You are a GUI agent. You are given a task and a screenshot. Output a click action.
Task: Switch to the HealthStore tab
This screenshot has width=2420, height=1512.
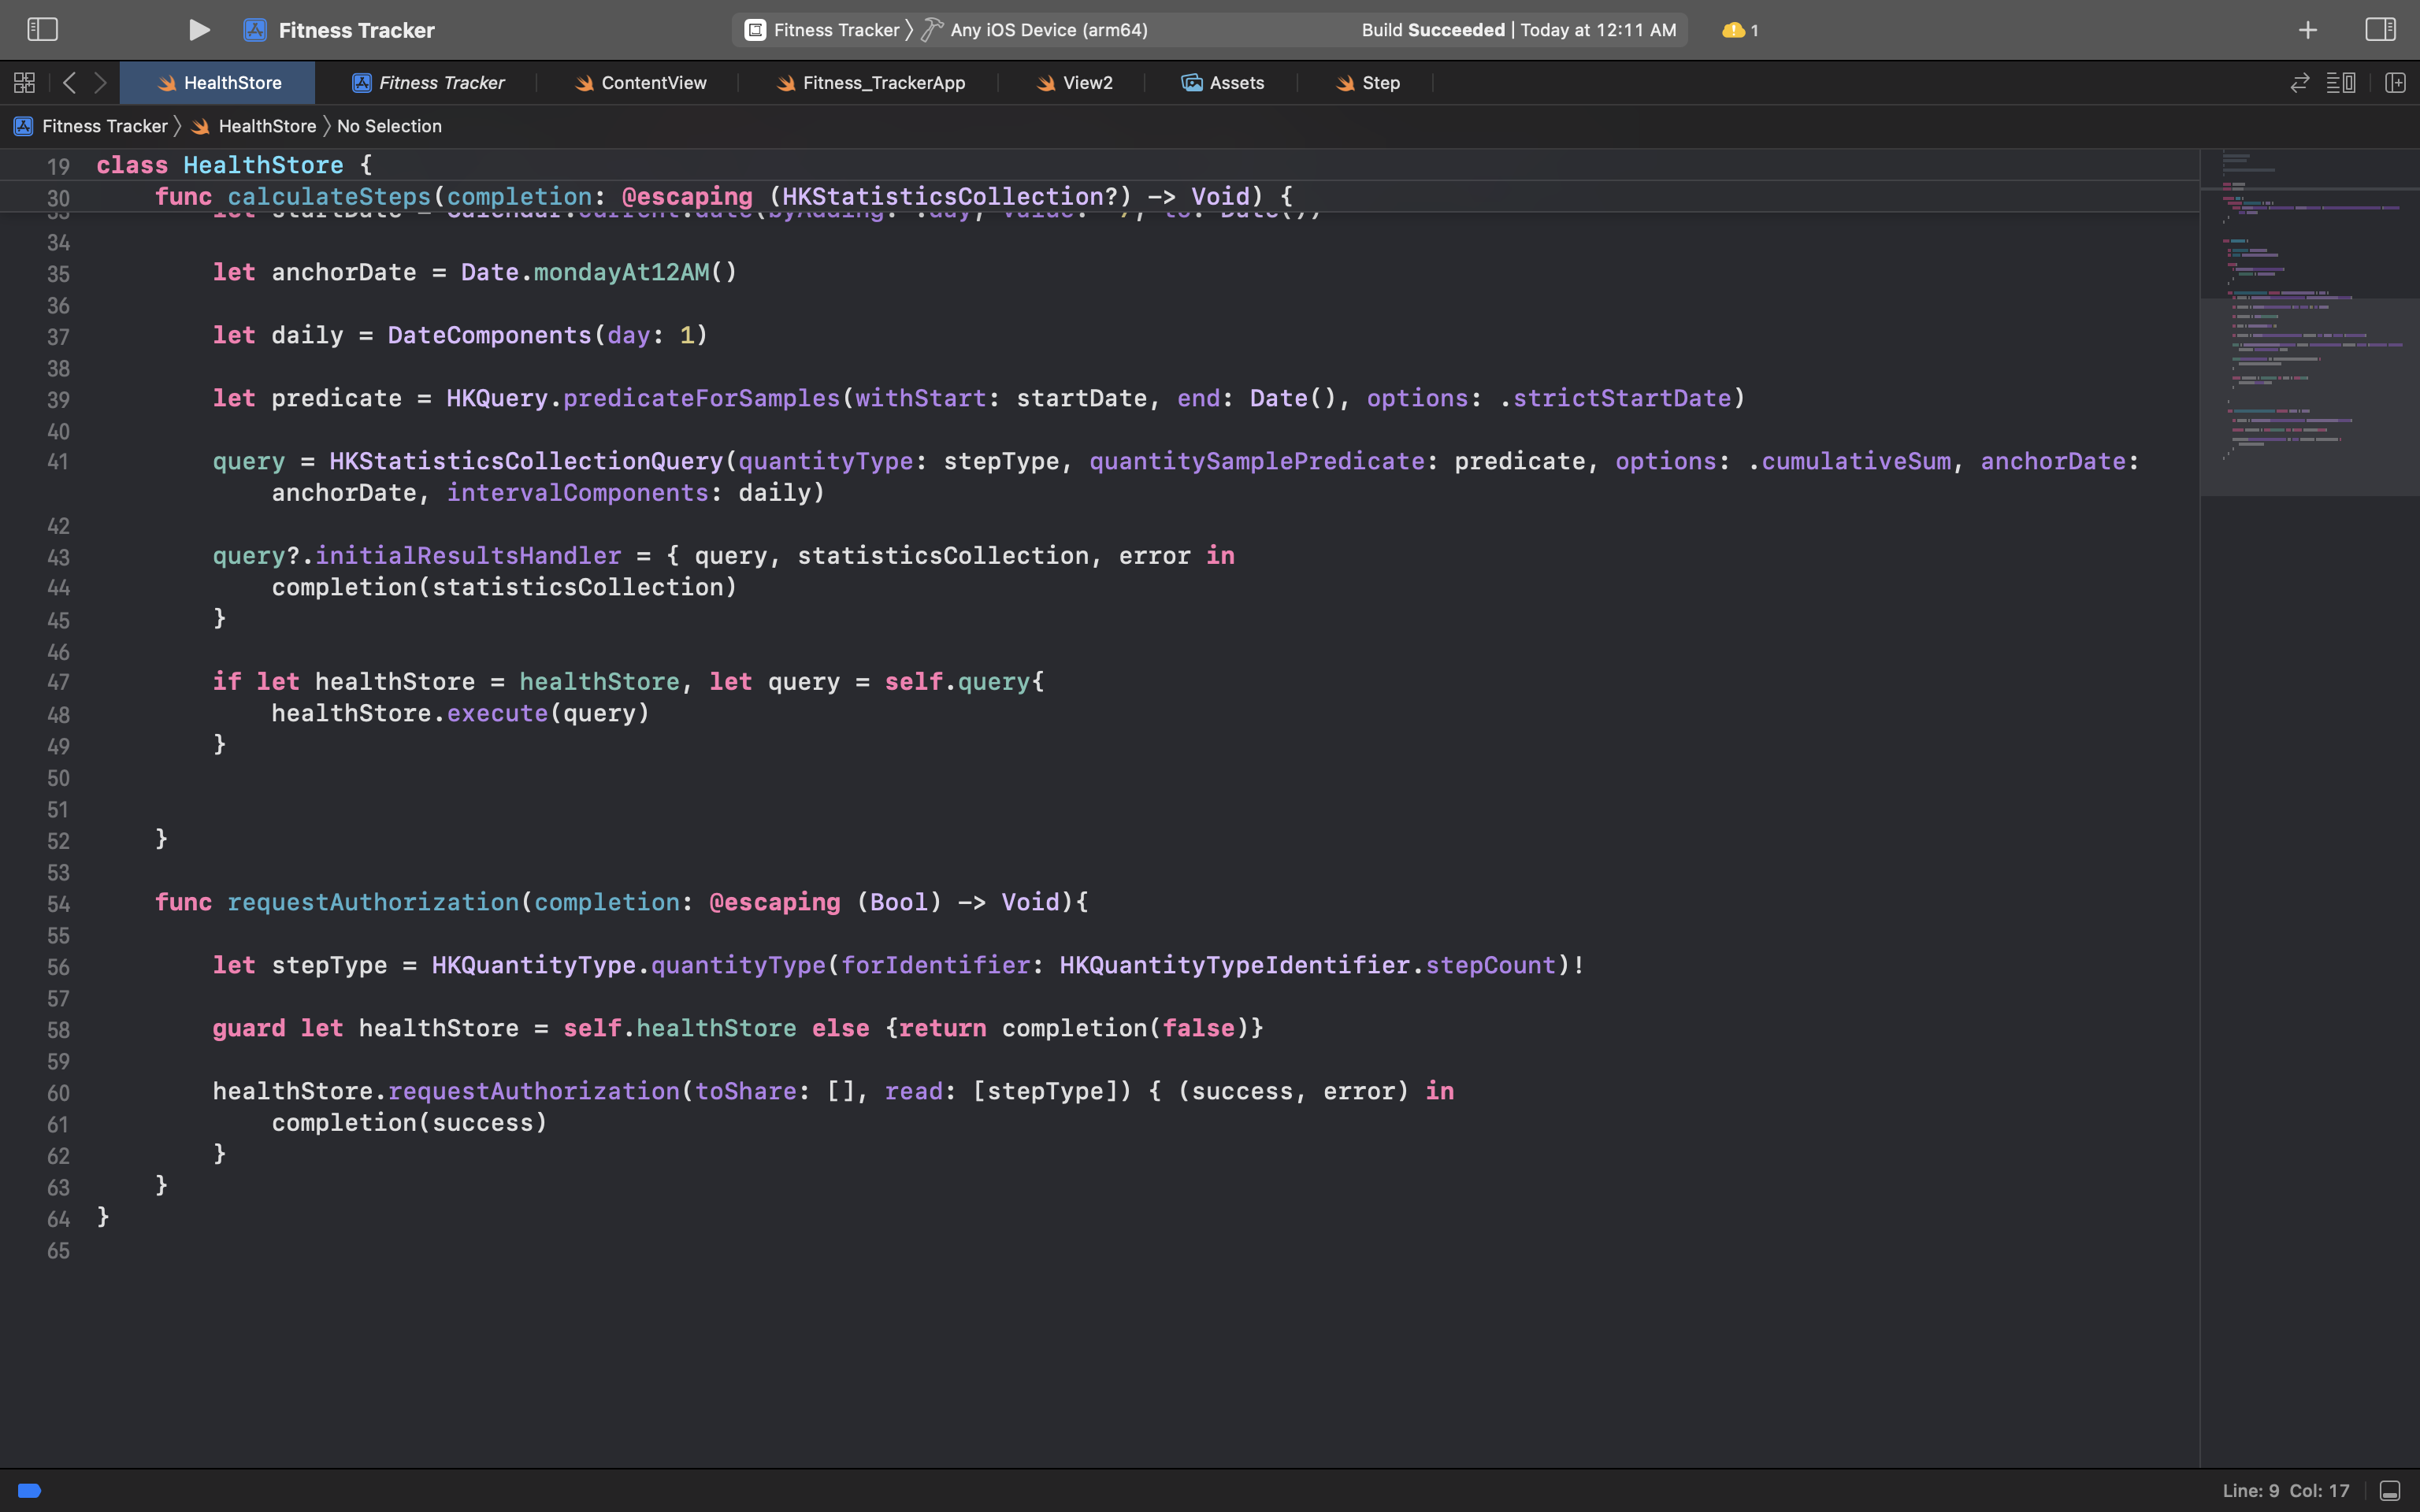pos(217,83)
